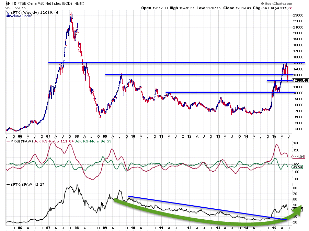
Task: Click the Close 12069.46 header value
Action: pos(237,8)
